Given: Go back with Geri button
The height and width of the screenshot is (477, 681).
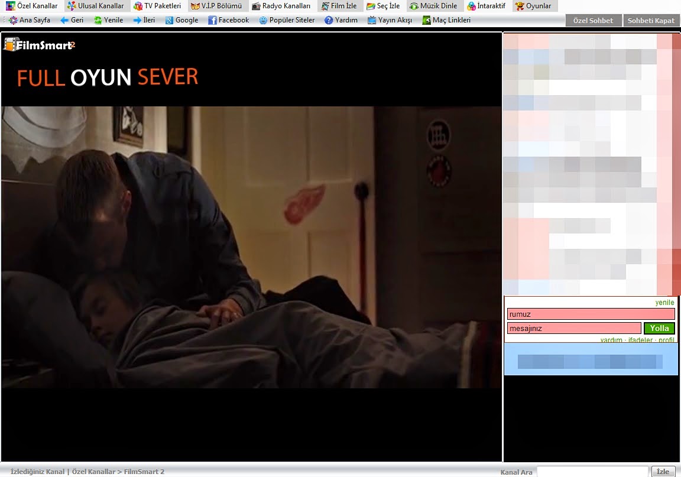Looking at the screenshot, I should pos(72,20).
